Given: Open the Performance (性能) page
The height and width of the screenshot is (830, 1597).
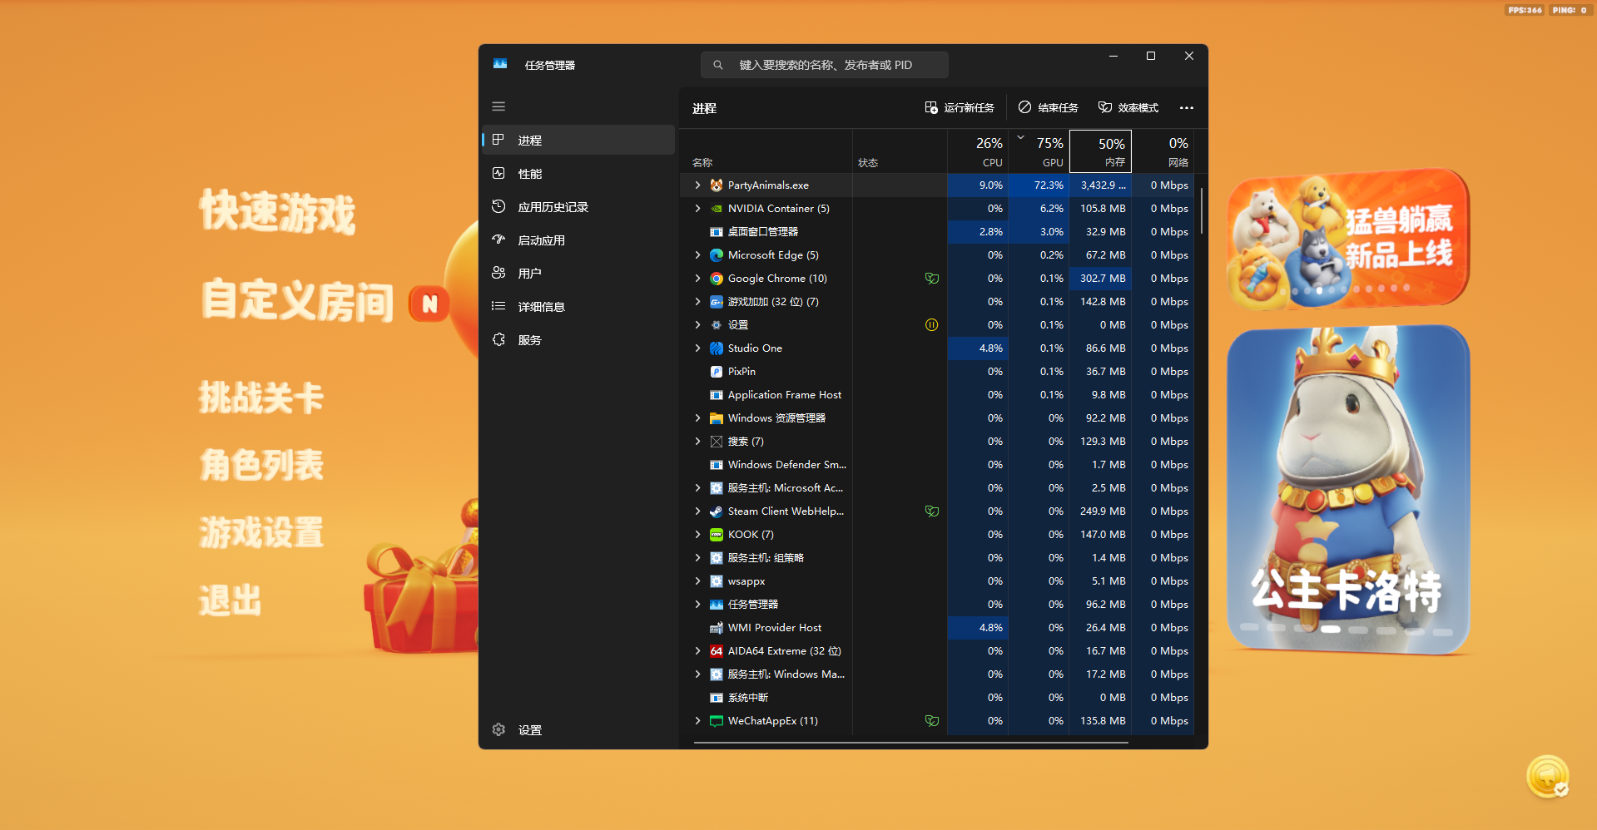Looking at the screenshot, I should click(529, 174).
